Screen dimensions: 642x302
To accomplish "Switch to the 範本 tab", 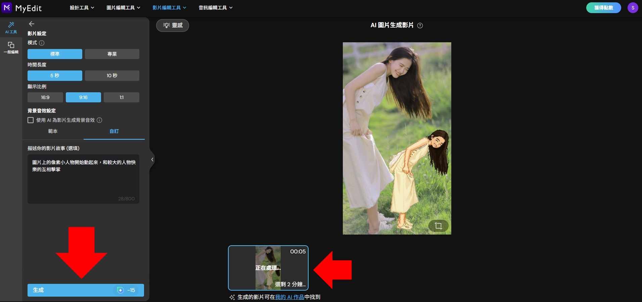I will tap(53, 131).
